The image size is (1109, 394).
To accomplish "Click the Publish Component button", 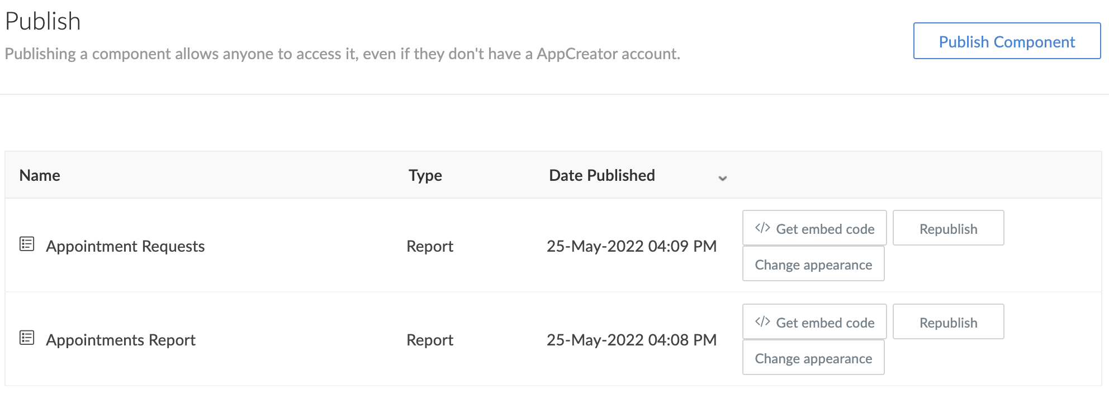I will tap(1007, 41).
